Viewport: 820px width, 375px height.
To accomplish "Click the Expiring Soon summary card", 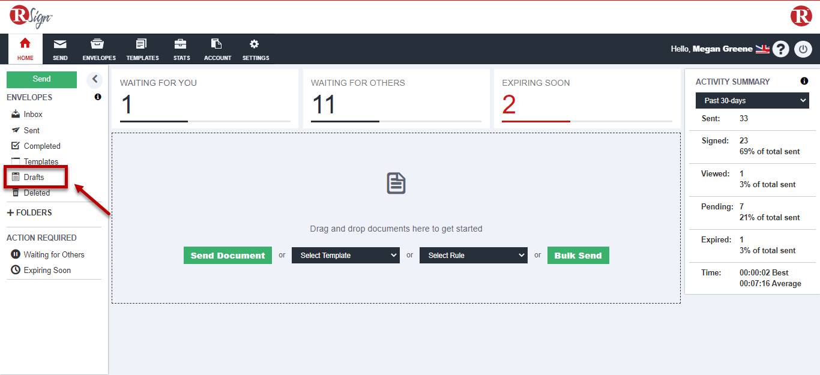I will [586, 98].
